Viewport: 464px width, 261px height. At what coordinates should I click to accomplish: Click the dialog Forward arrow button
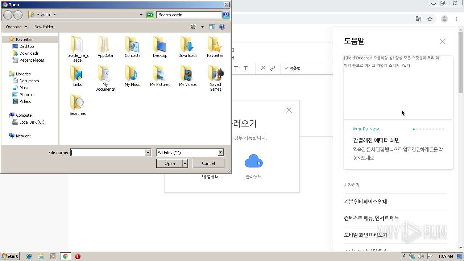click(18, 15)
